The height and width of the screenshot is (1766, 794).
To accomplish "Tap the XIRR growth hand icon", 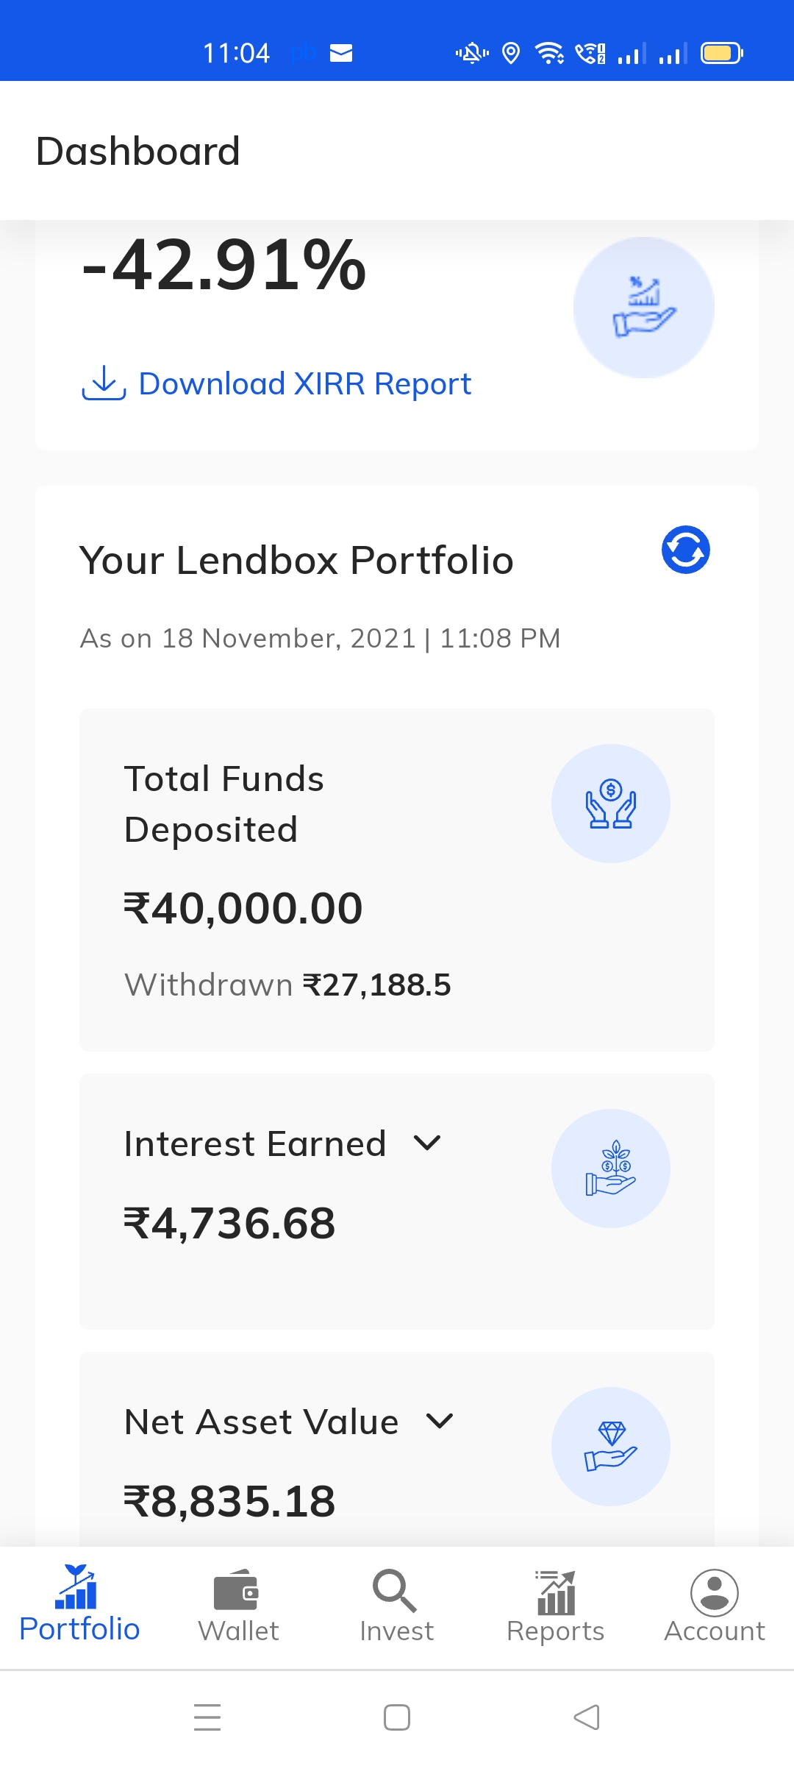I will click(643, 308).
